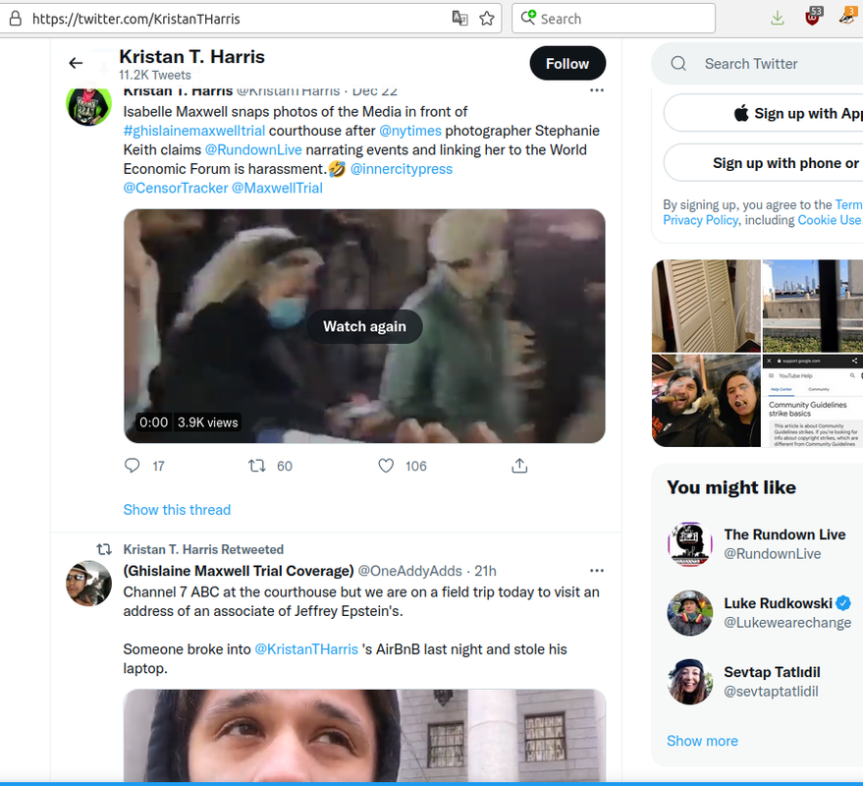Open the louvered closet door media thumbnail
The width and height of the screenshot is (863, 786).
point(706,306)
